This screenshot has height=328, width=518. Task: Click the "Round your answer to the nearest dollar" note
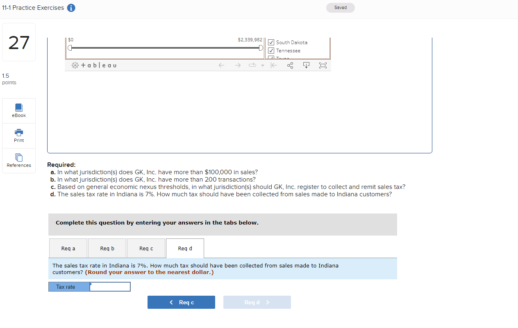(x=149, y=272)
